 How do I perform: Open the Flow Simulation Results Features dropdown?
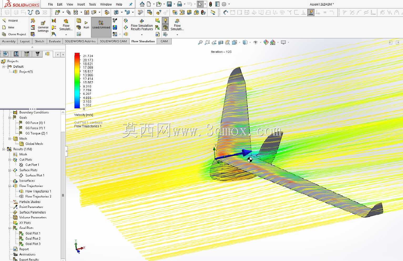click(142, 35)
